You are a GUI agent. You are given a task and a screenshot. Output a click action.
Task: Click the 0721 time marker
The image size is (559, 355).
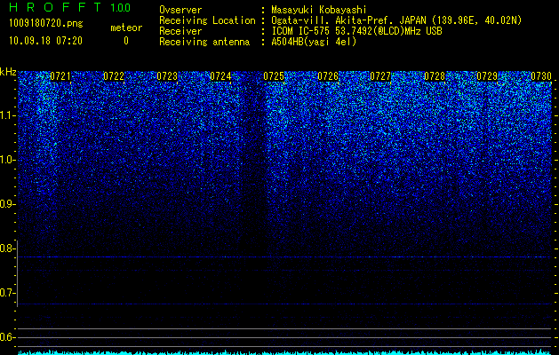tap(60, 76)
